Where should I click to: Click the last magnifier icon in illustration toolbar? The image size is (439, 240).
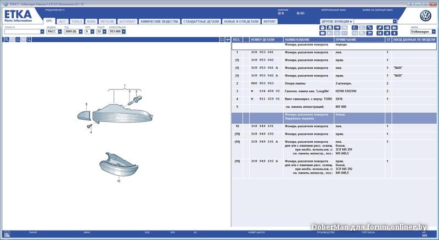tap(29, 40)
